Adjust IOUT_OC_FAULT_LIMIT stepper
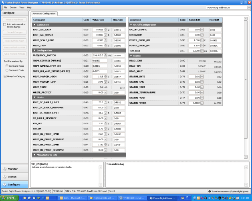The image size is (252, 201). (105, 102)
